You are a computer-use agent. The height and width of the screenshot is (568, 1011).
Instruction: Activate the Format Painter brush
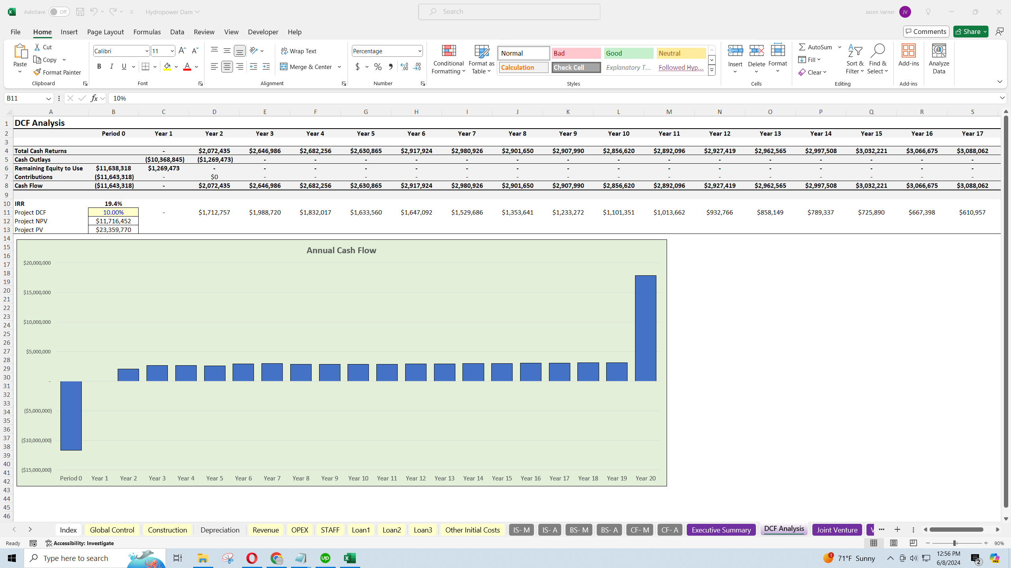[x=57, y=72]
